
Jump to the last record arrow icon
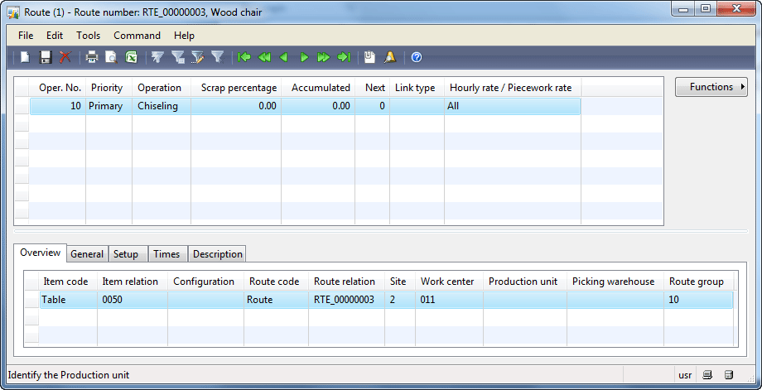pos(344,57)
